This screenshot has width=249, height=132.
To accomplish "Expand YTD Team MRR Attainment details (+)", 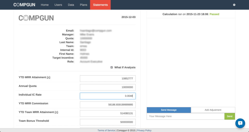I will point(56,112).
